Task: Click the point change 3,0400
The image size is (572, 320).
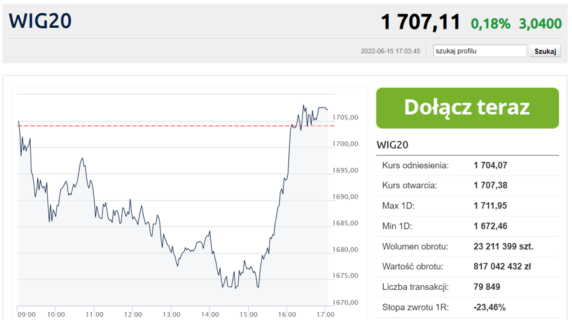Action: (x=540, y=24)
